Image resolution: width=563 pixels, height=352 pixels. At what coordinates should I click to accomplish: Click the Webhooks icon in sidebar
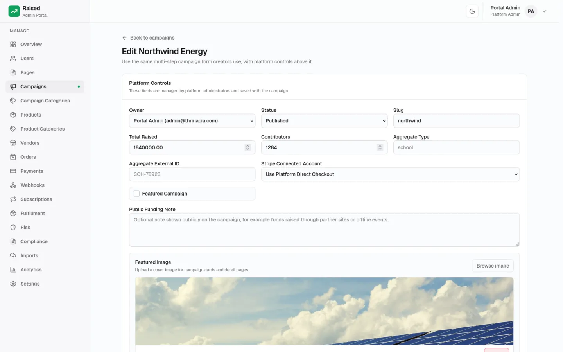(x=13, y=185)
